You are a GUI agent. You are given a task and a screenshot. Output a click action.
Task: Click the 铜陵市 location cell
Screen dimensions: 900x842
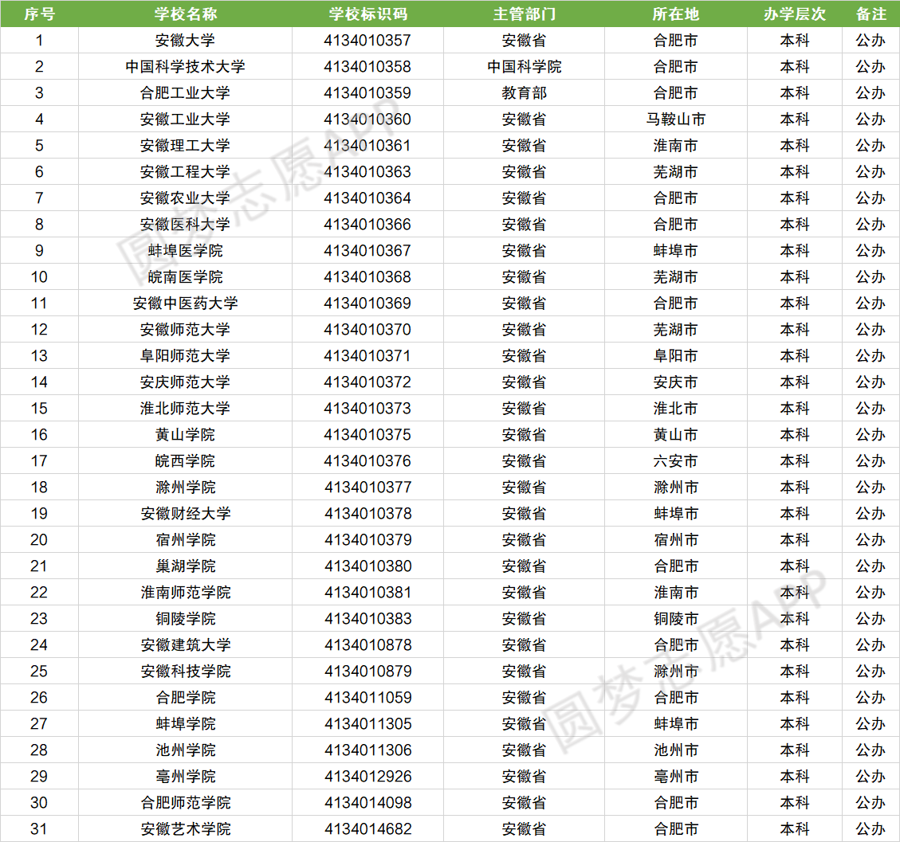(675, 619)
